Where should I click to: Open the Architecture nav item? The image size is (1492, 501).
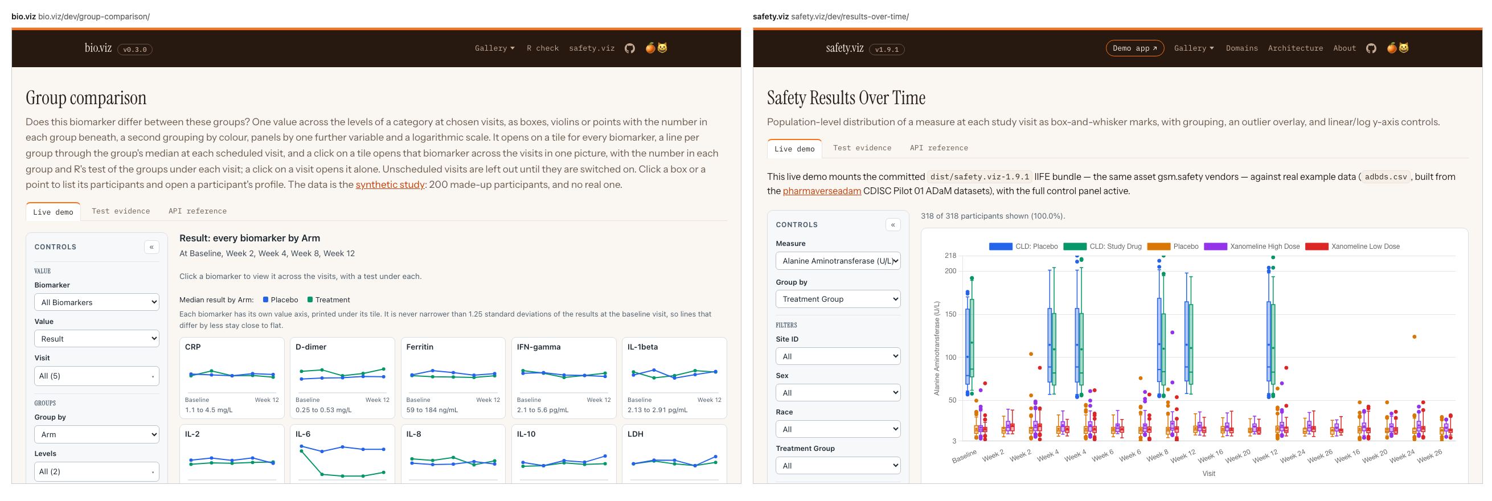click(x=1295, y=48)
